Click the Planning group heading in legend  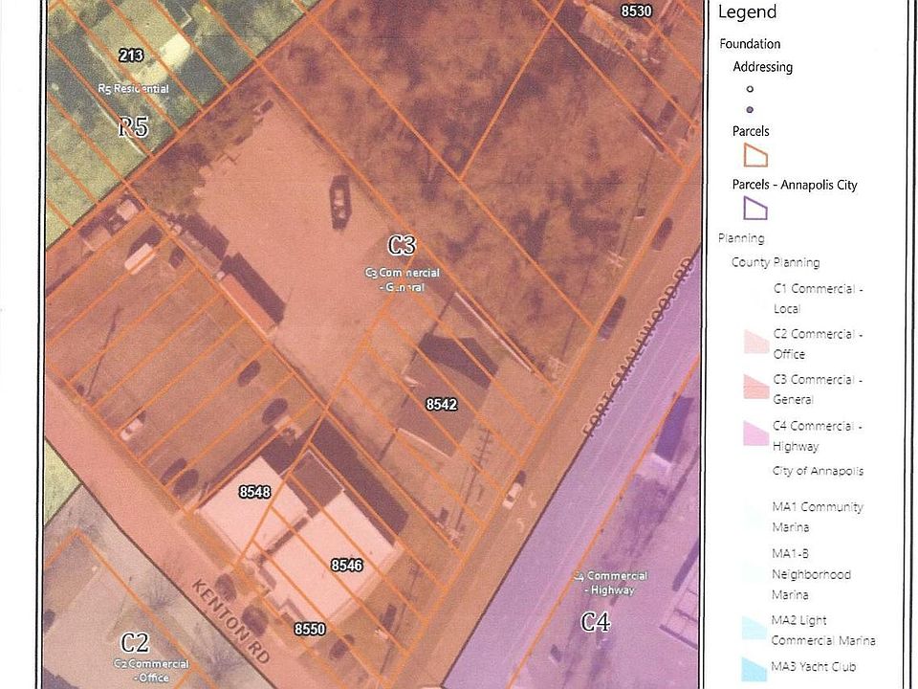tap(741, 238)
